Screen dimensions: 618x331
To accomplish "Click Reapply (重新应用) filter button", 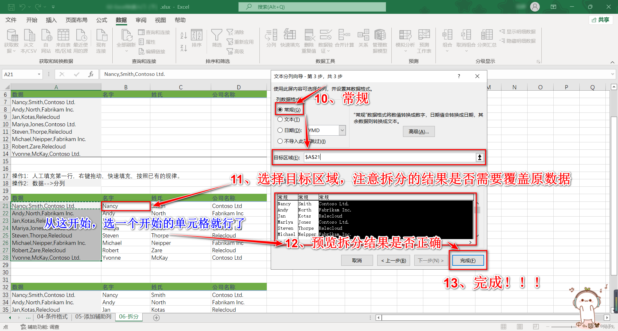I will click(240, 42).
